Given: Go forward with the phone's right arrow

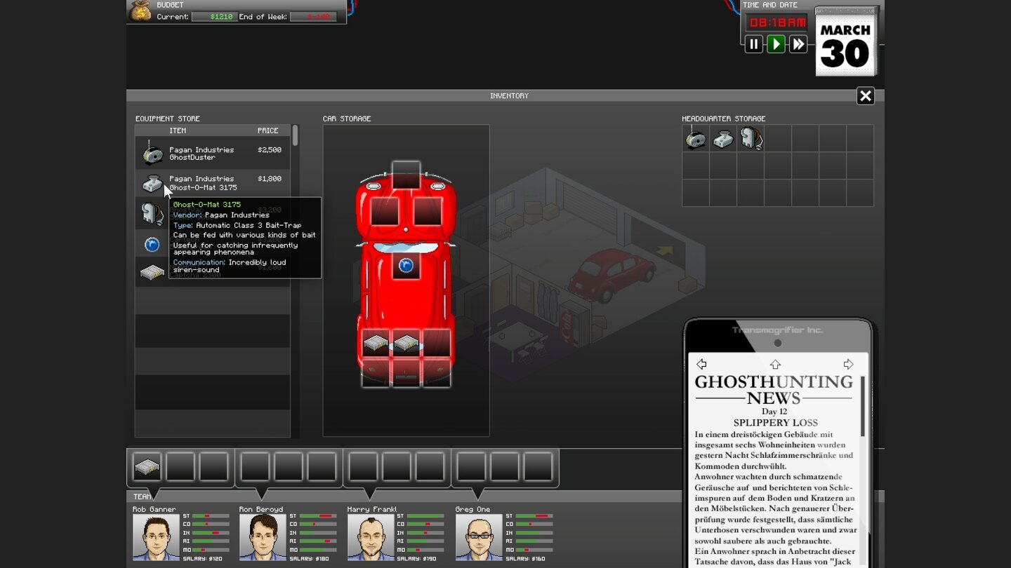Looking at the screenshot, I should [x=848, y=364].
